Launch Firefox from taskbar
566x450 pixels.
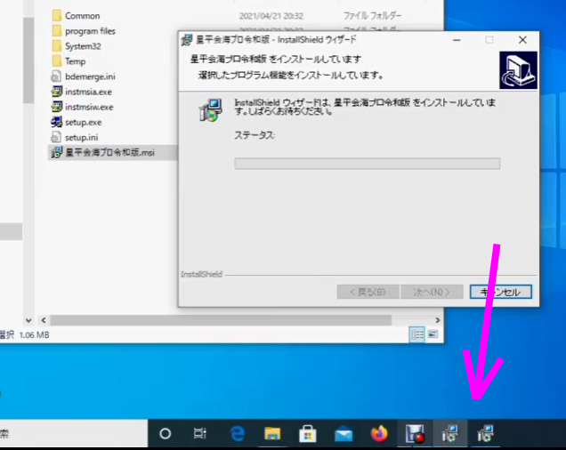(379, 433)
